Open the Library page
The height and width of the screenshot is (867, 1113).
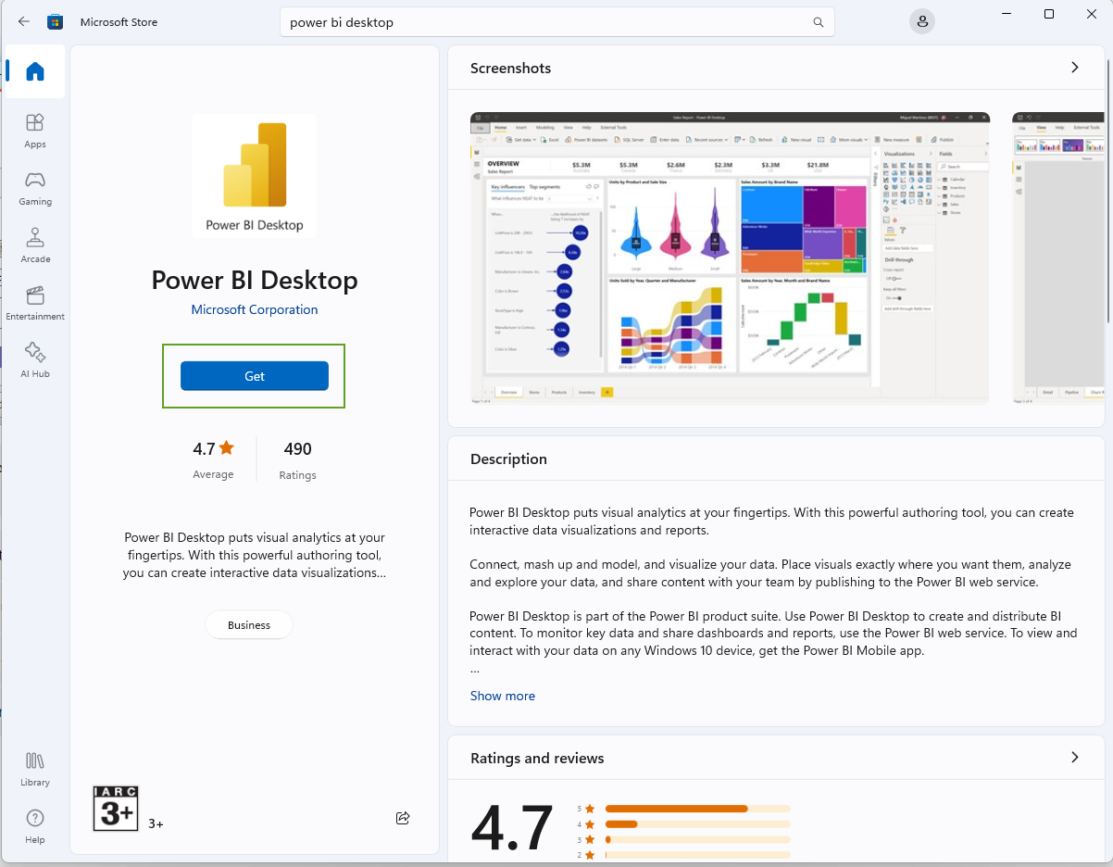coord(35,768)
